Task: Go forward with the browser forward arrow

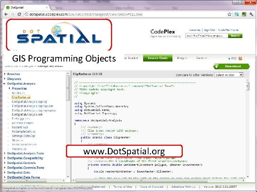Action: tap(12, 14)
